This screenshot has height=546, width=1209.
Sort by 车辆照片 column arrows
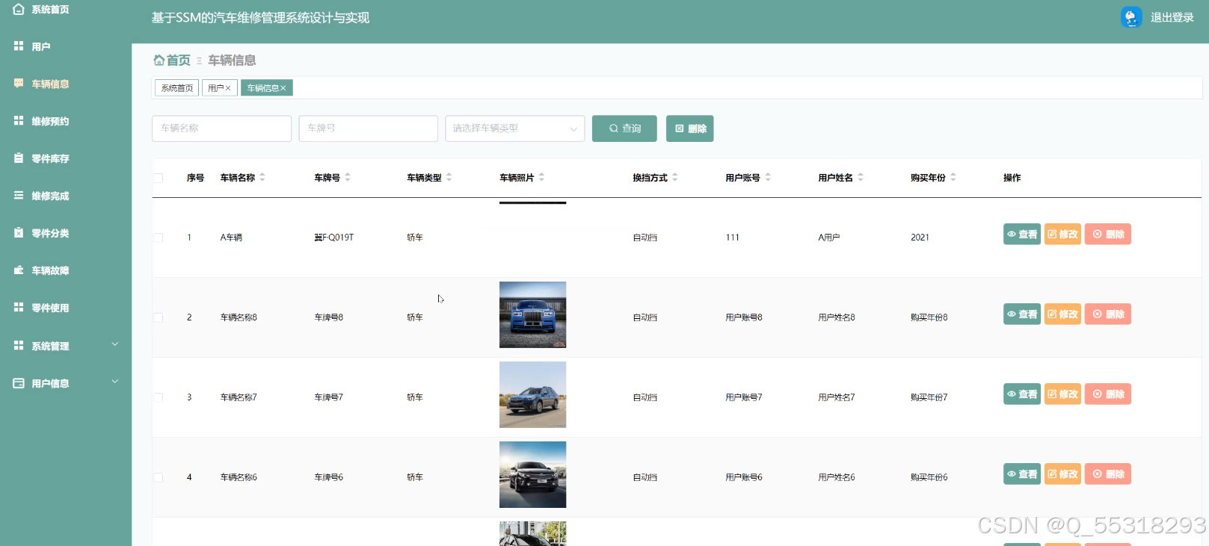click(541, 178)
